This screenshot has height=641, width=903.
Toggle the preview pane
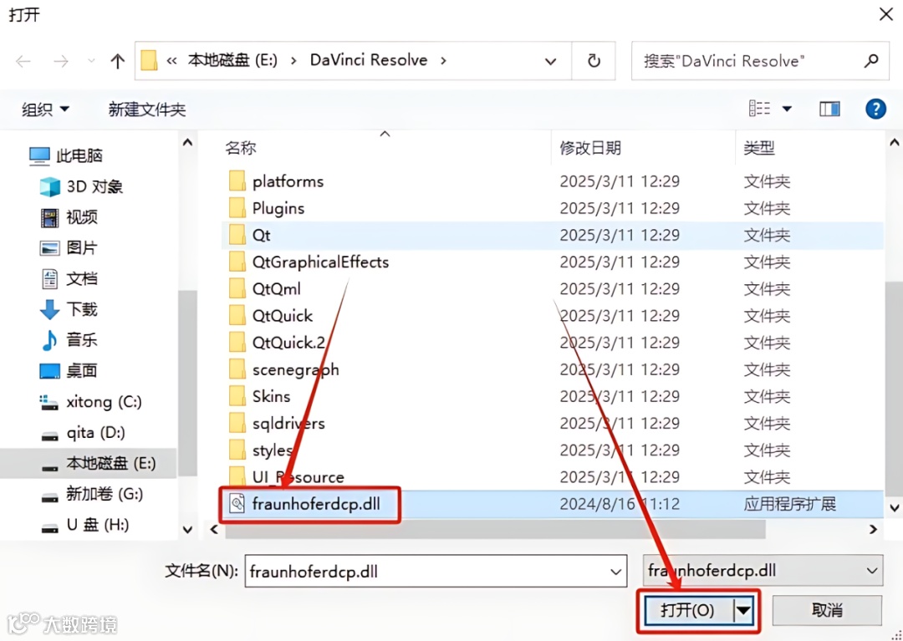point(829,109)
